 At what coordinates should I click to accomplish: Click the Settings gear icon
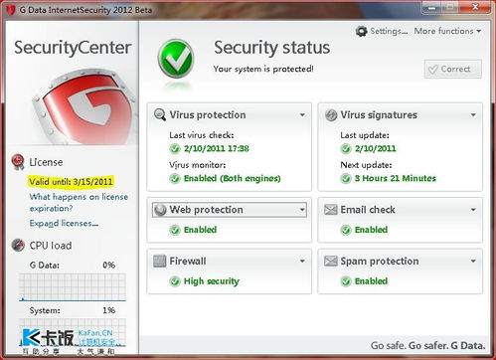click(x=361, y=31)
